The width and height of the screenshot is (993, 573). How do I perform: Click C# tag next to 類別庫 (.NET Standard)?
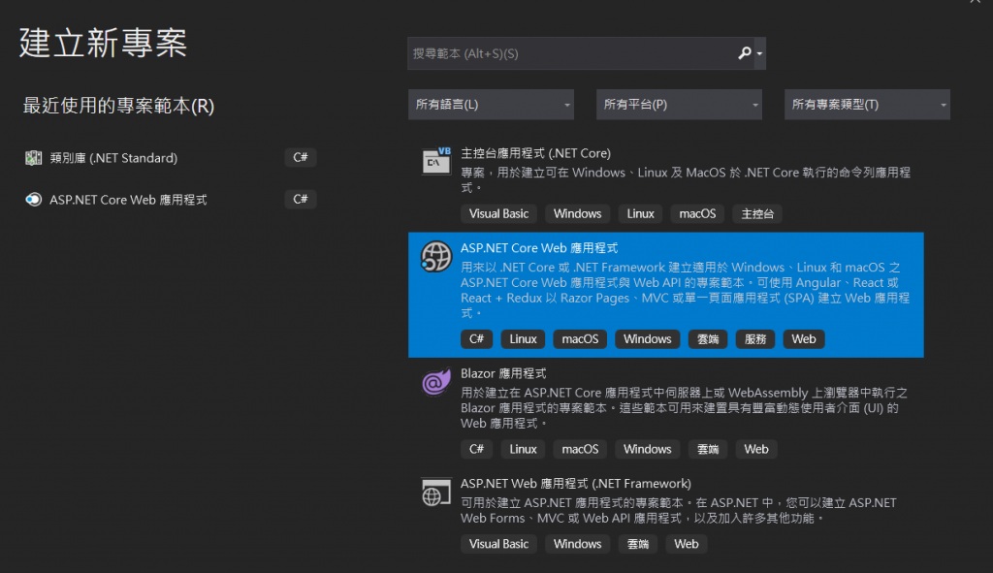[x=301, y=157]
